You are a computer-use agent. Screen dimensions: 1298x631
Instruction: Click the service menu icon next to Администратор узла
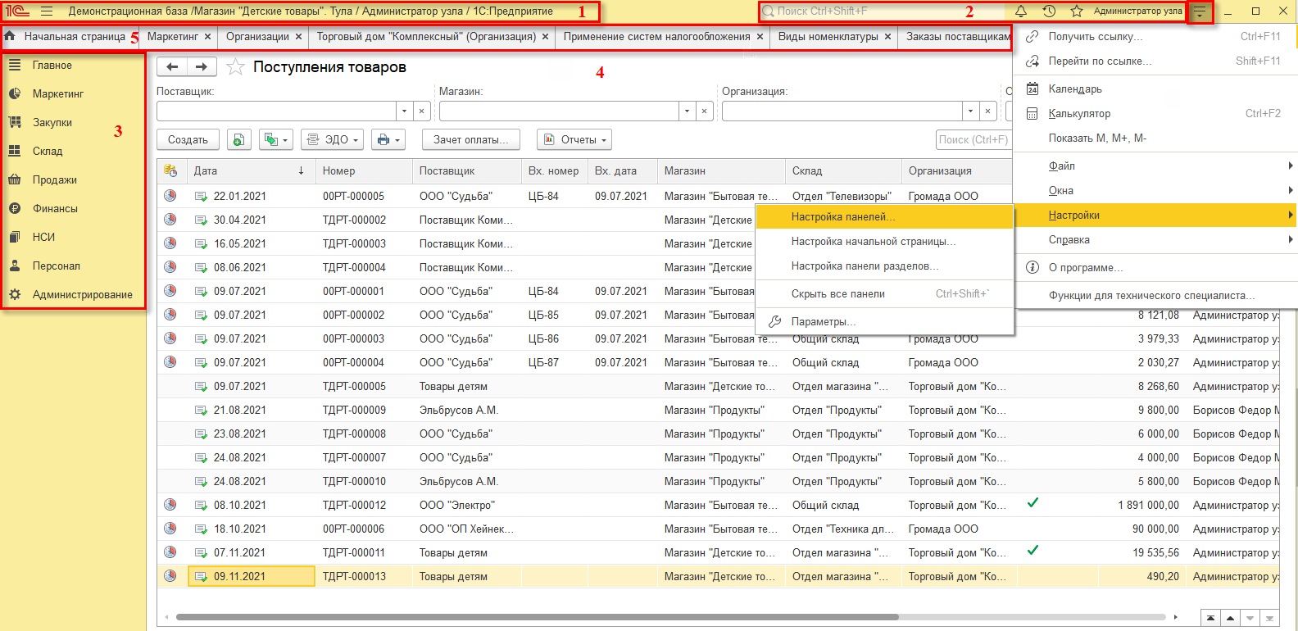click(1200, 12)
